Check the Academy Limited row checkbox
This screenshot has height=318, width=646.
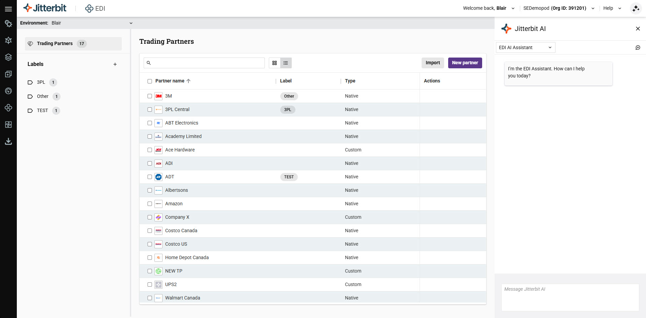click(x=150, y=137)
